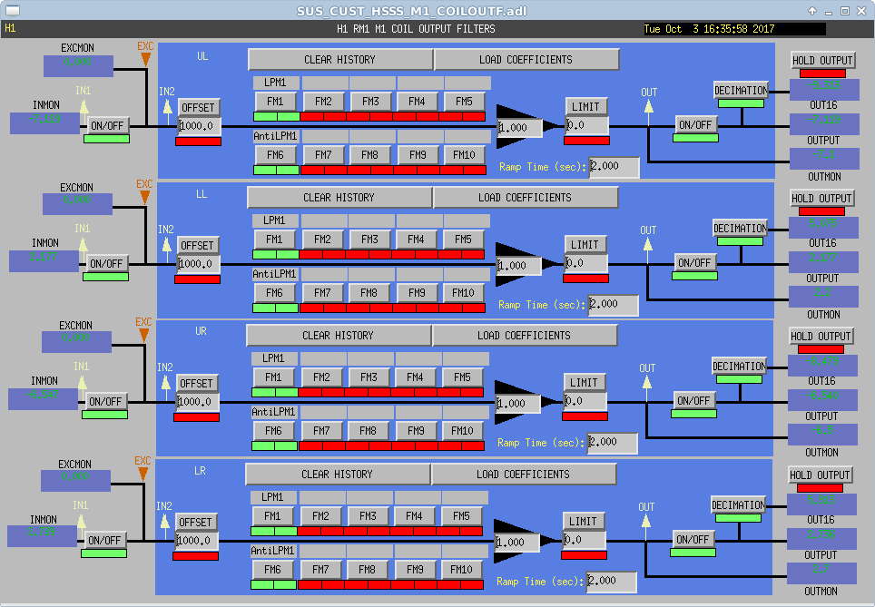The height and width of the screenshot is (607, 875).
Task: Click the orange EXC arrow in LL row
Action: point(144,198)
